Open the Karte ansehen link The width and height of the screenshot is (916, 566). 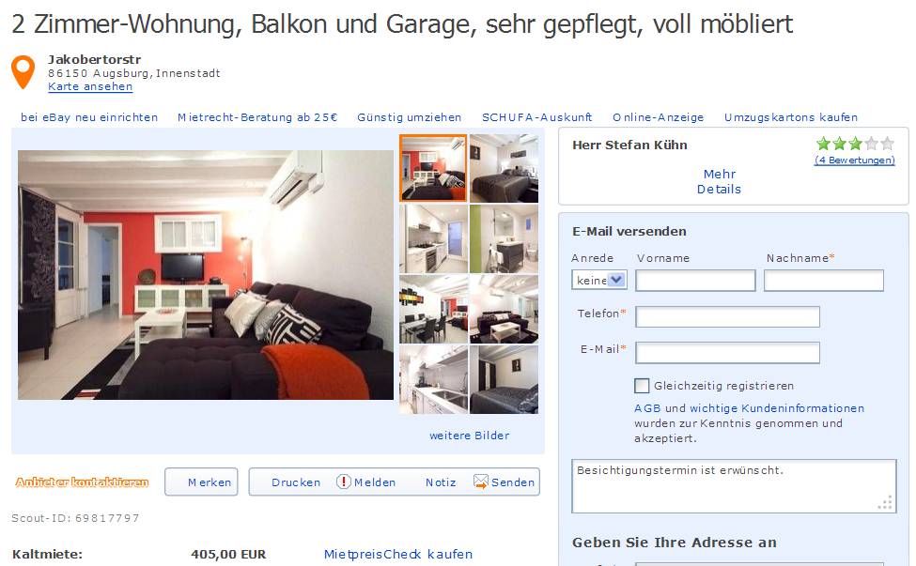click(x=90, y=86)
